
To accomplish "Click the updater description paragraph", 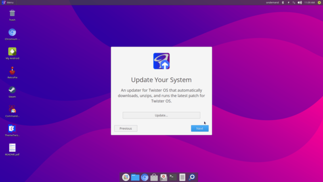I will pyautogui.click(x=161, y=95).
